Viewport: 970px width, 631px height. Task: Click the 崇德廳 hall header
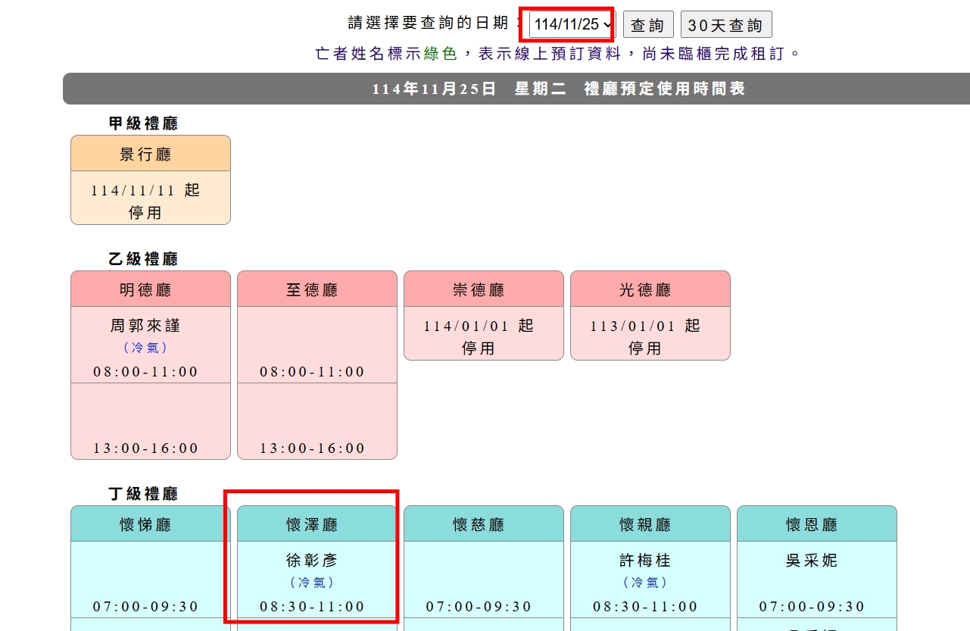(x=483, y=289)
